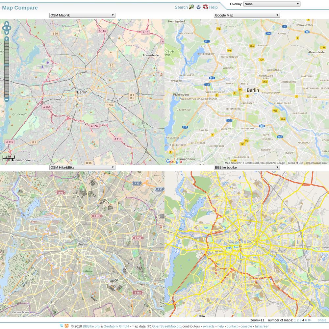Switch to fullscreen via footer link
The height and width of the screenshot is (329, 329).
(x=262, y=326)
